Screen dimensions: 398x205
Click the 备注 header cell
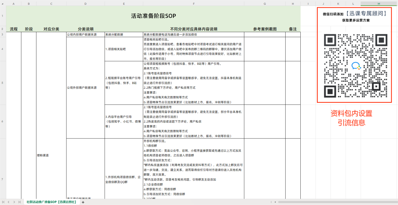(x=293, y=29)
